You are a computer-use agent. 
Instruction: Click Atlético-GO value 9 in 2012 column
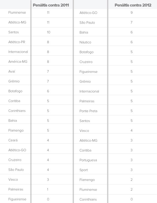(x=132, y=12)
